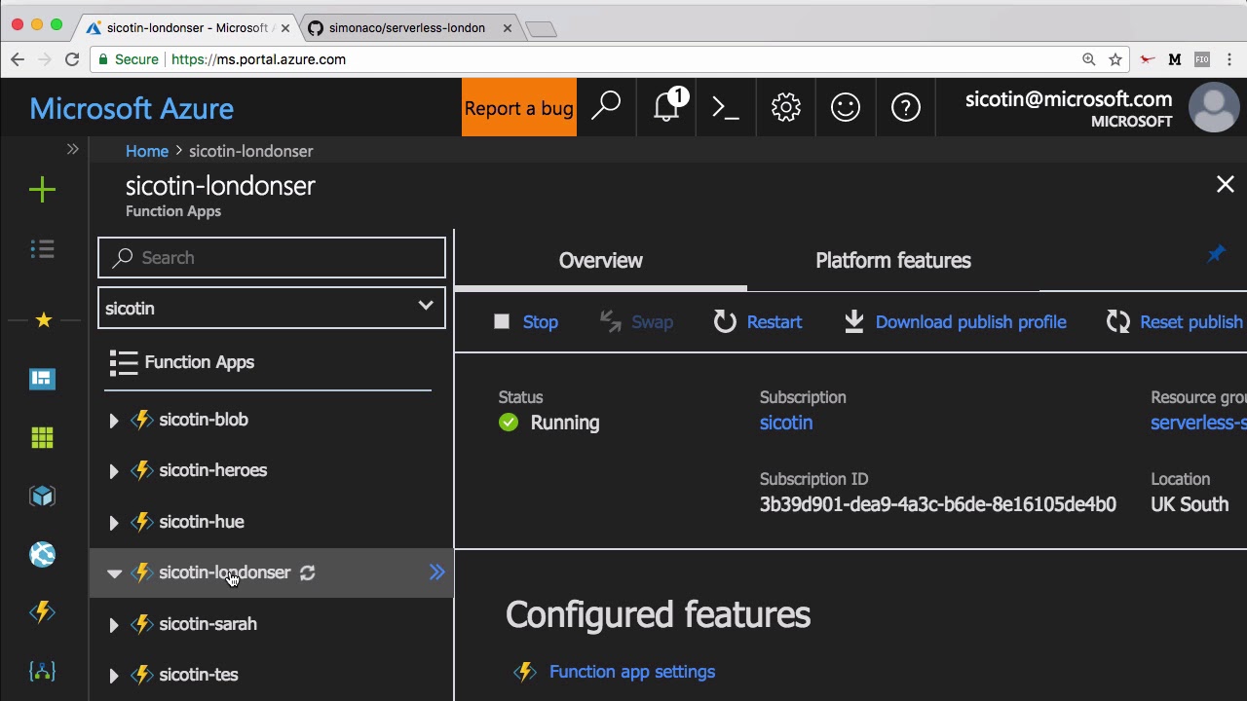
Task: Open the sicotin subscription dropdown
Action: click(x=271, y=308)
